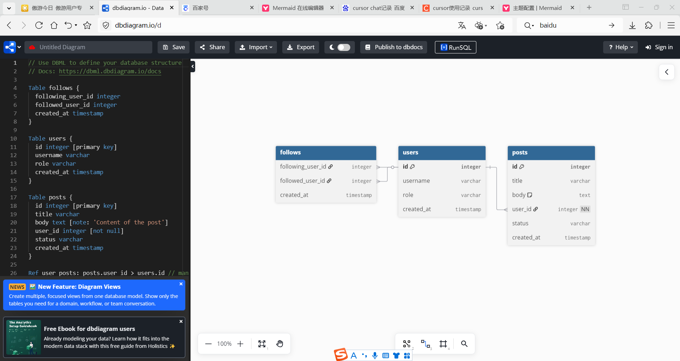Viewport: 680px width, 361px height.
Task: Click the dbdiagram logo icon
Action: coord(10,47)
